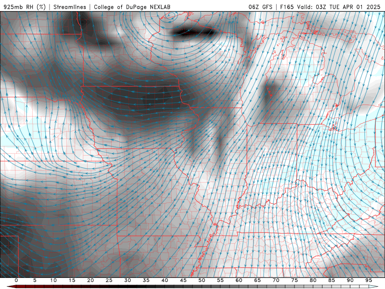
Task: Click the 95 label on the color scale
Action: tap(368, 280)
